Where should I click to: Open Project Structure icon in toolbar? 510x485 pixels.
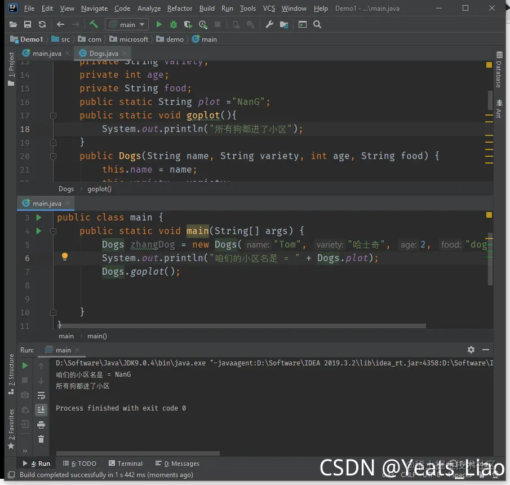point(284,24)
